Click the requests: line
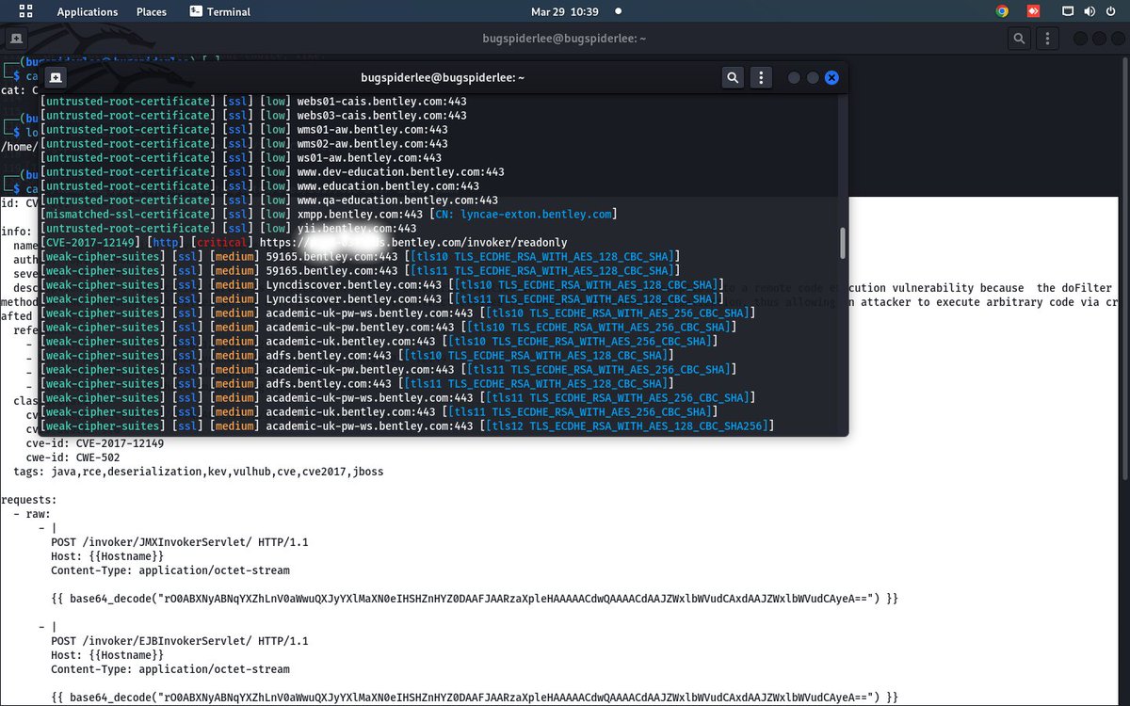The width and height of the screenshot is (1130, 706). tap(28, 500)
